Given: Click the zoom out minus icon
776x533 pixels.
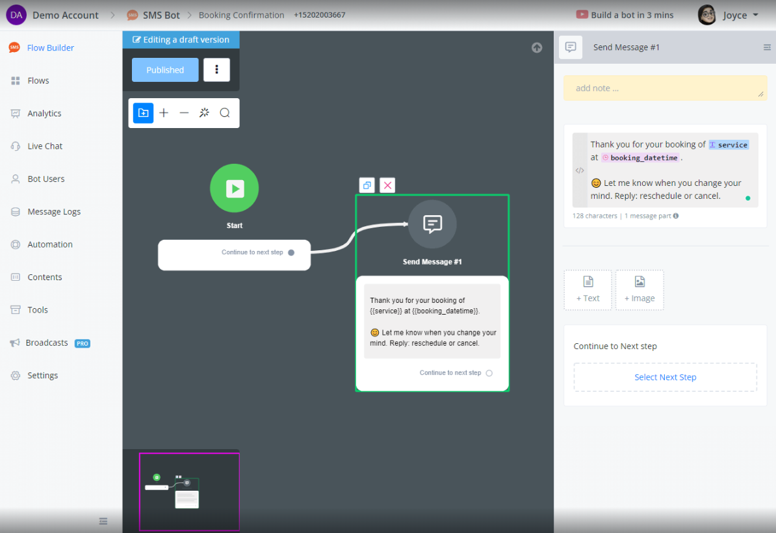Looking at the screenshot, I should (184, 113).
